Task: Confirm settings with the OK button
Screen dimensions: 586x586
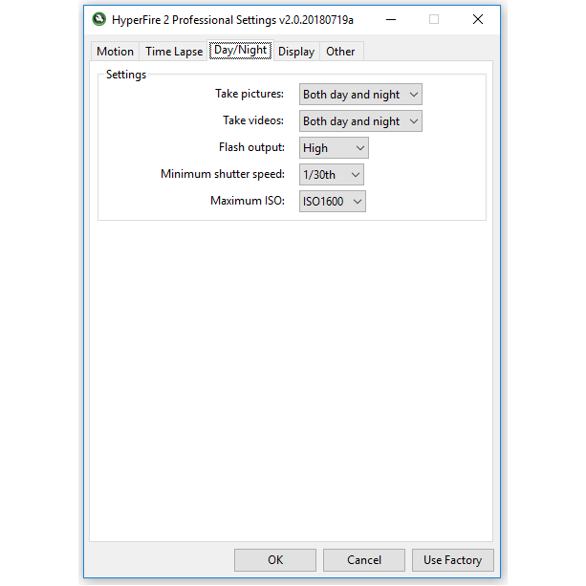Action: [x=275, y=560]
